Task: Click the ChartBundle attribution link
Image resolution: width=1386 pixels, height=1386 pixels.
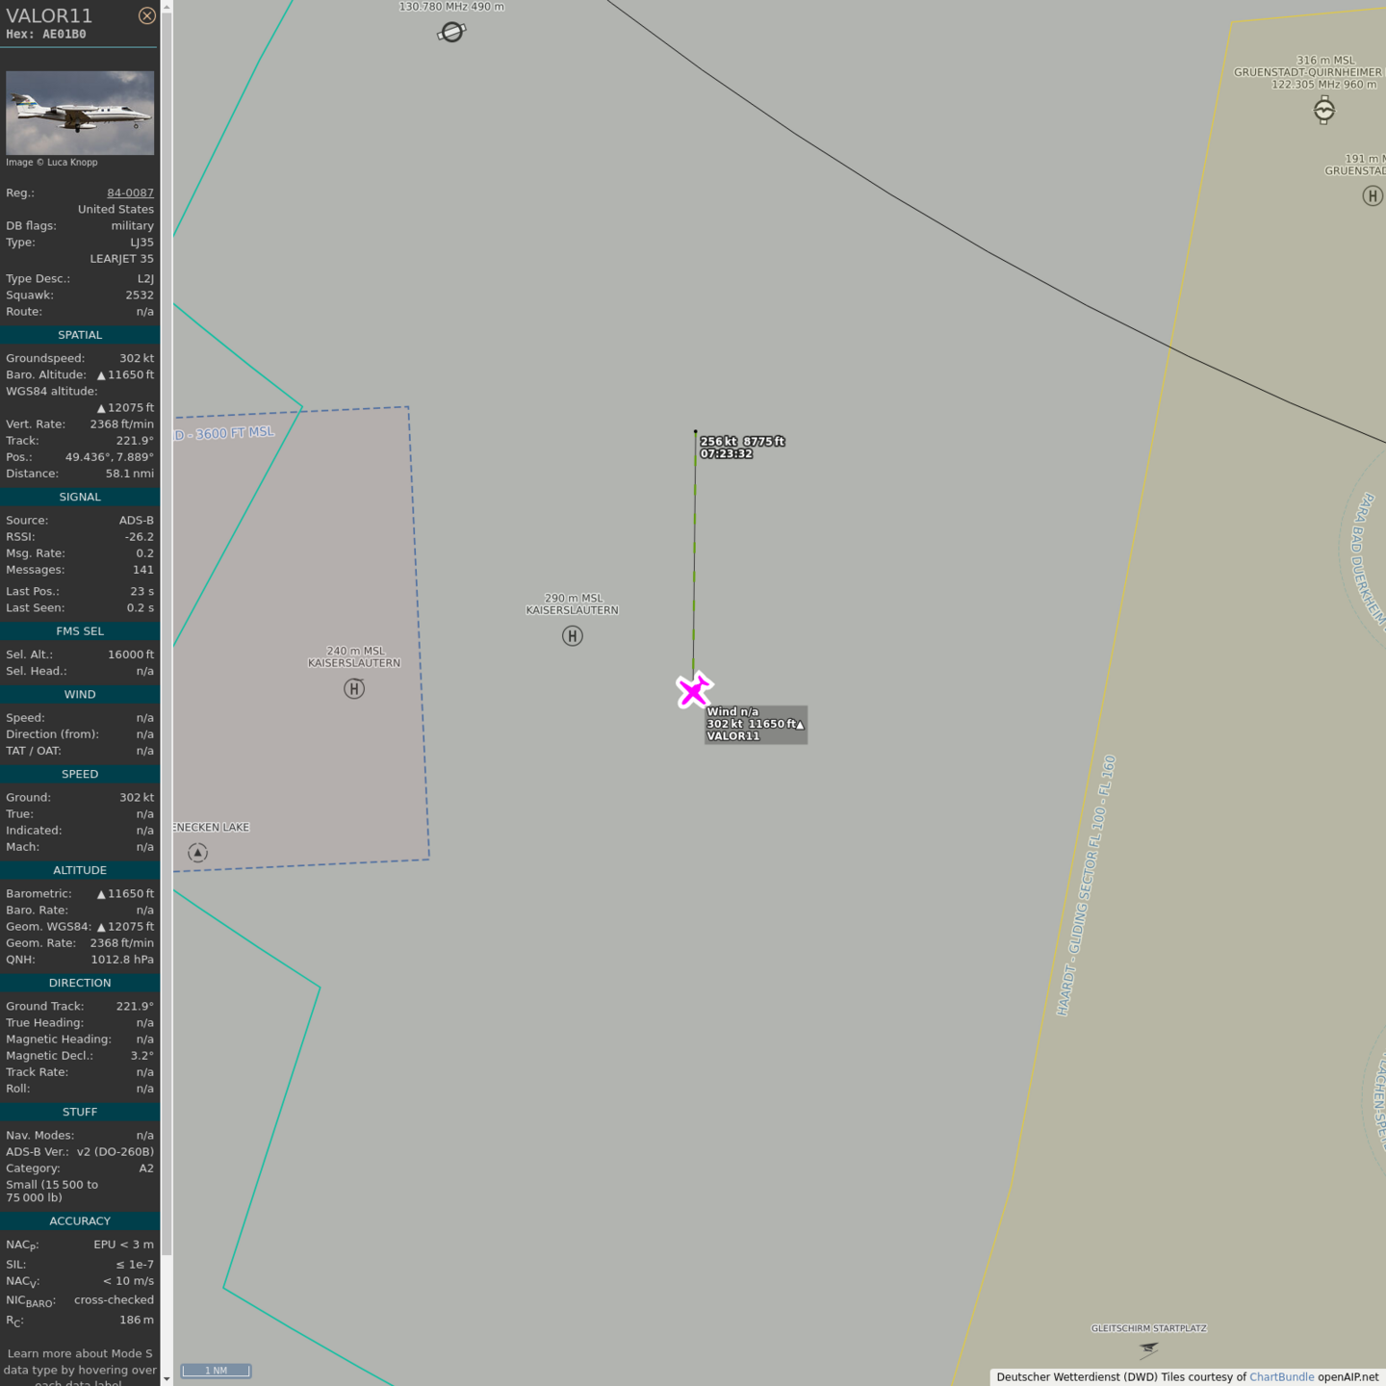Action: click(1281, 1376)
